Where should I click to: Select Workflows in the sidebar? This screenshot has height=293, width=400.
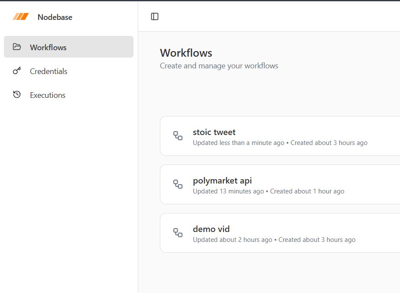pyautogui.click(x=48, y=47)
